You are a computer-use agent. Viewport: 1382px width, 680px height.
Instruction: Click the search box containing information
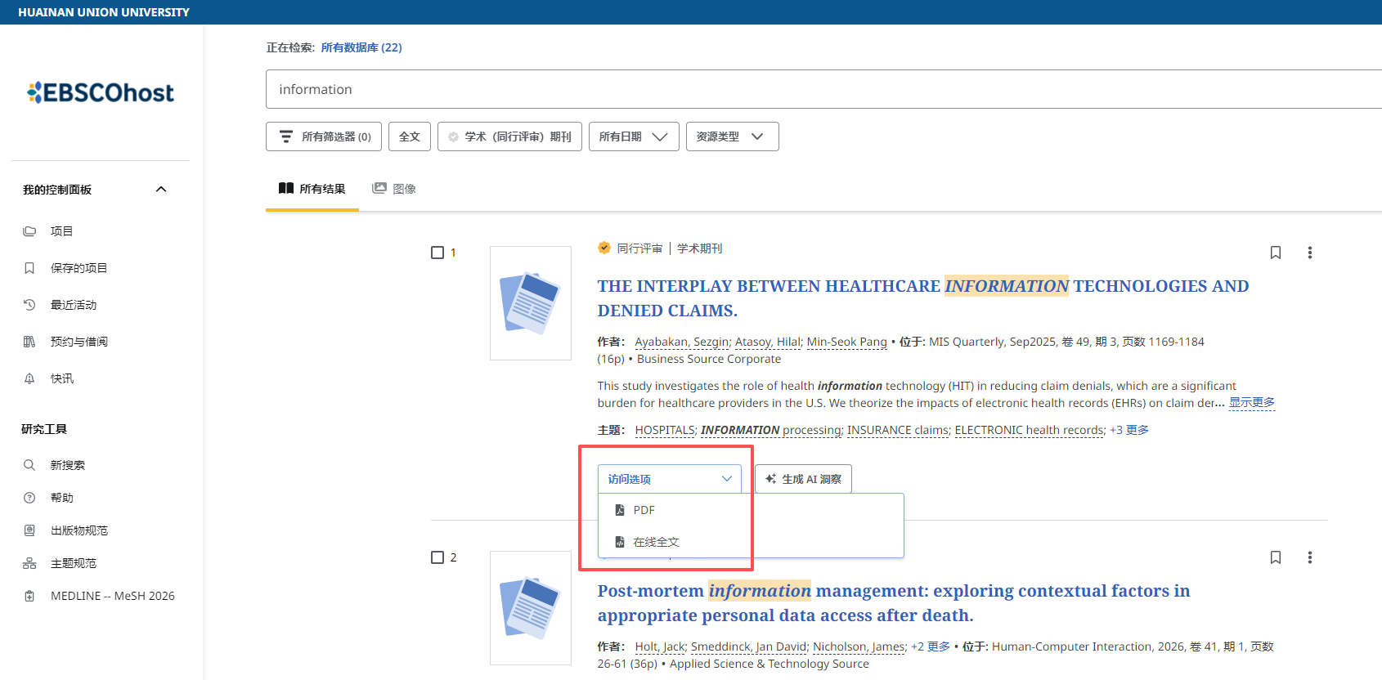[823, 89]
